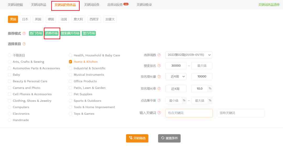The image size is (283, 146).
Task: Tick Beauty & Personal Care checkbox
Action: click(10, 81)
